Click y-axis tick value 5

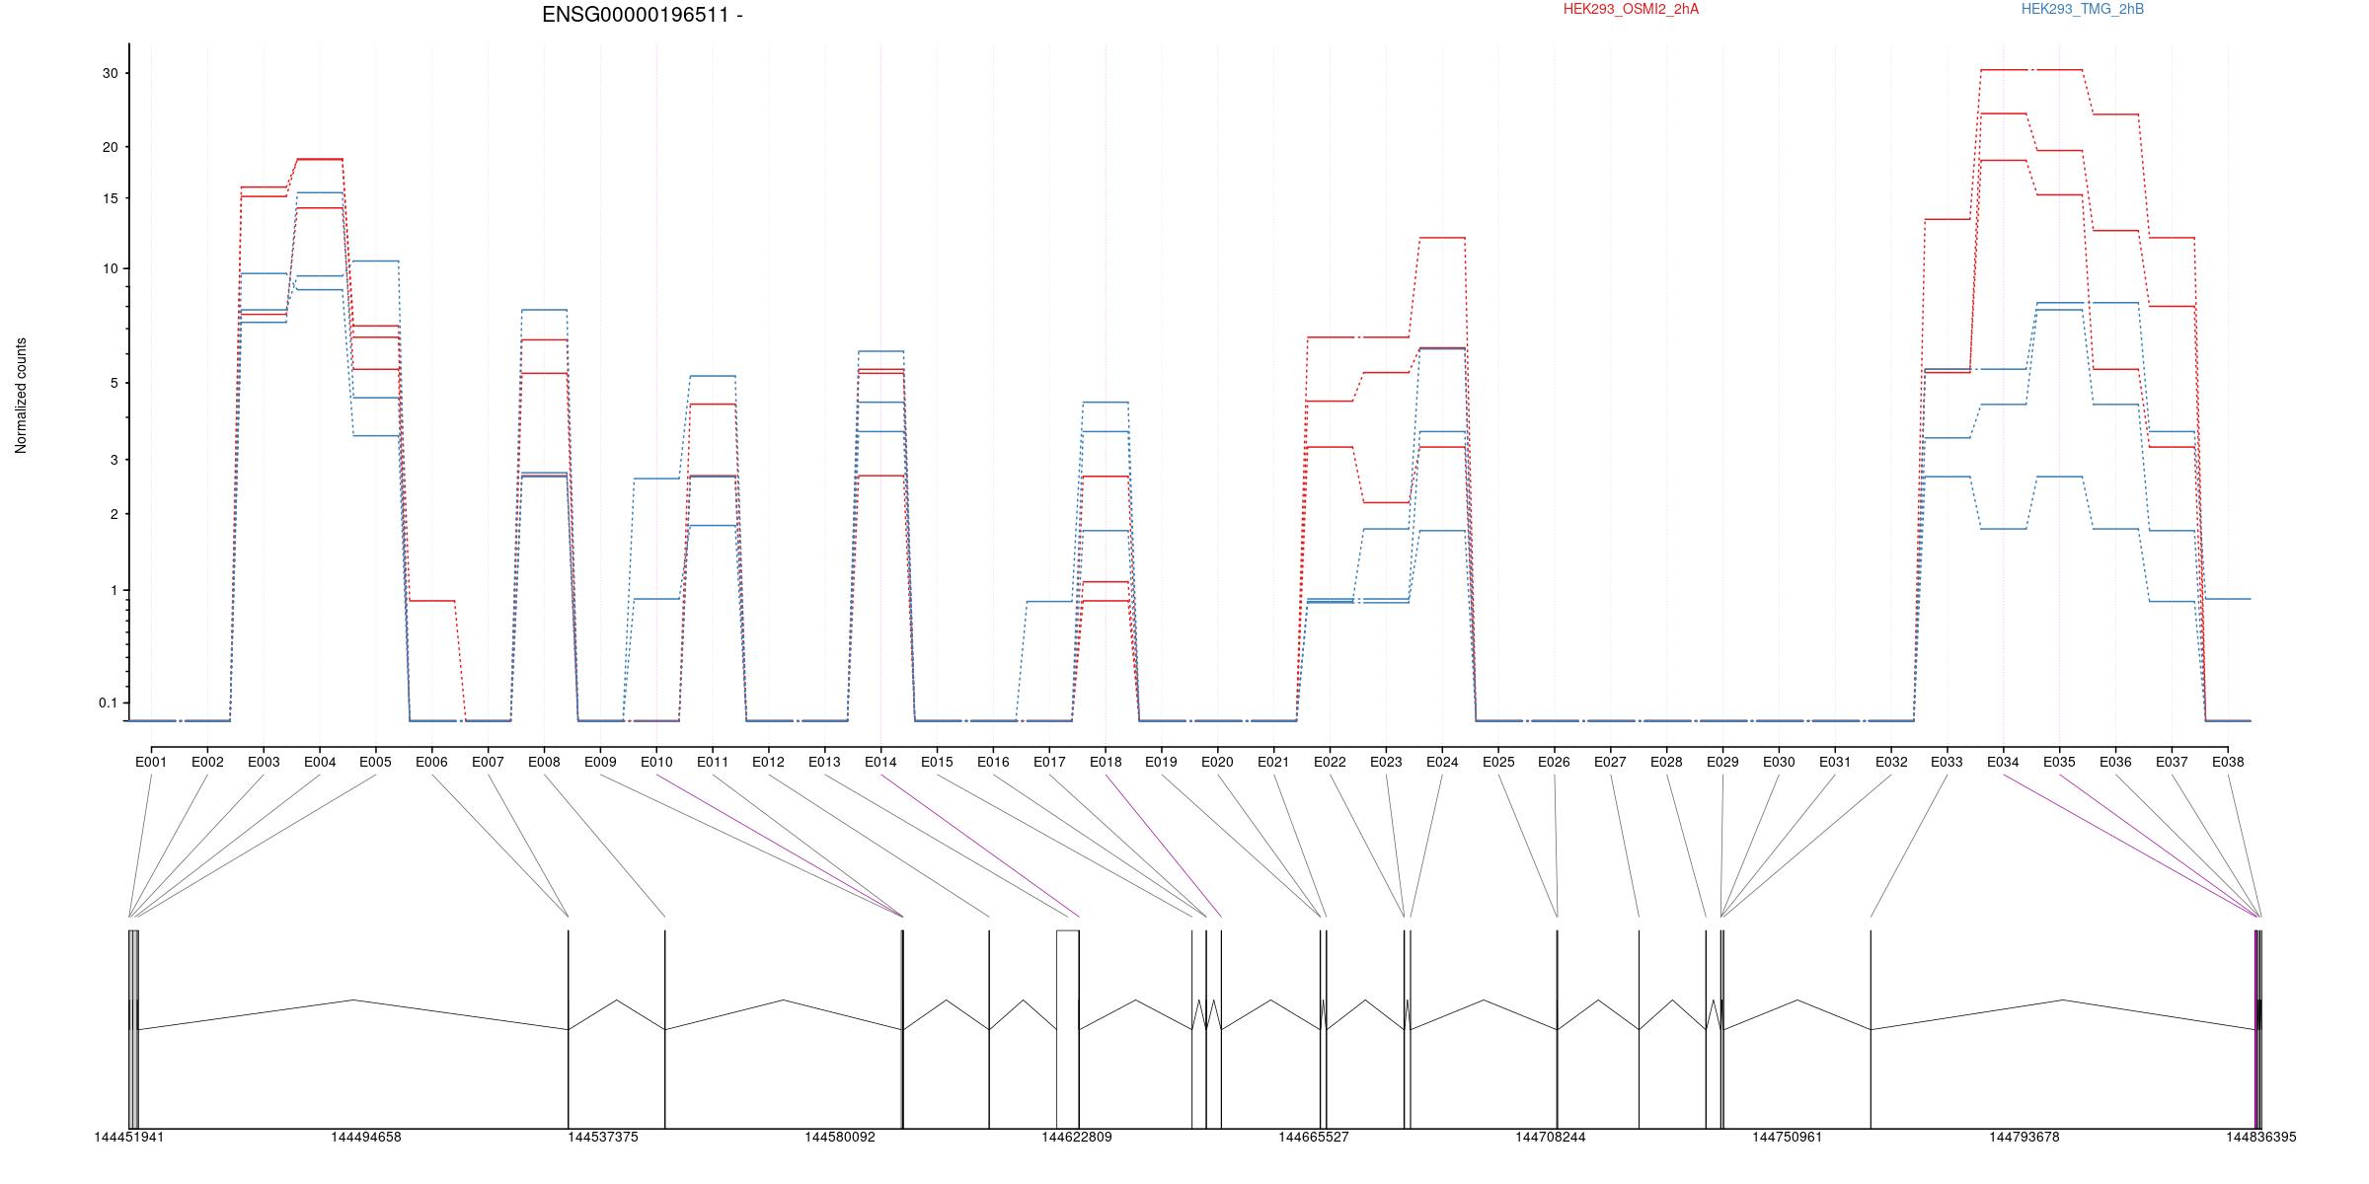click(115, 384)
